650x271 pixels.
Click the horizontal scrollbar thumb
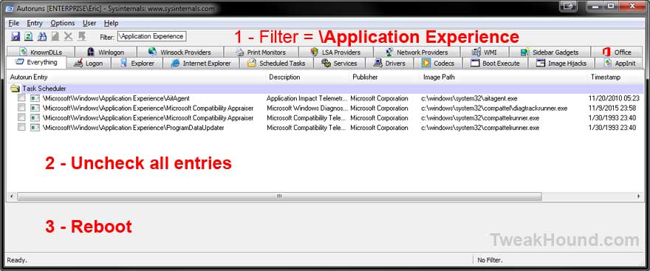point(279,196)
